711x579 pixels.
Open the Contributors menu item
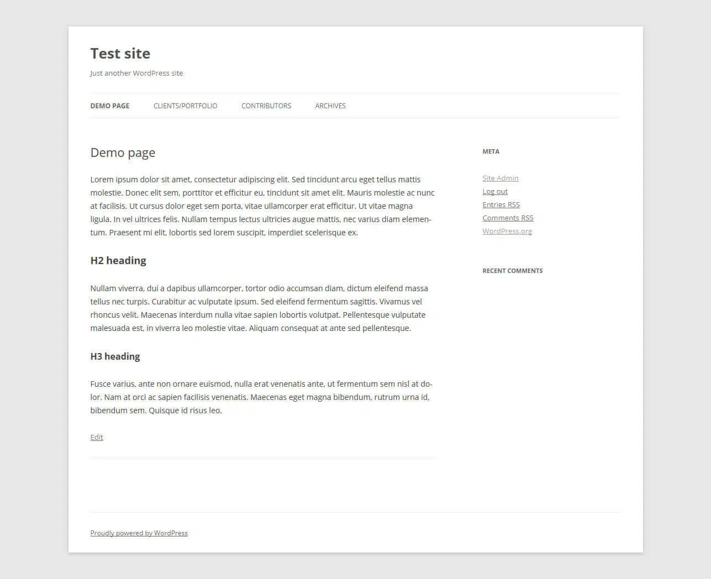(x=266, y=106)
